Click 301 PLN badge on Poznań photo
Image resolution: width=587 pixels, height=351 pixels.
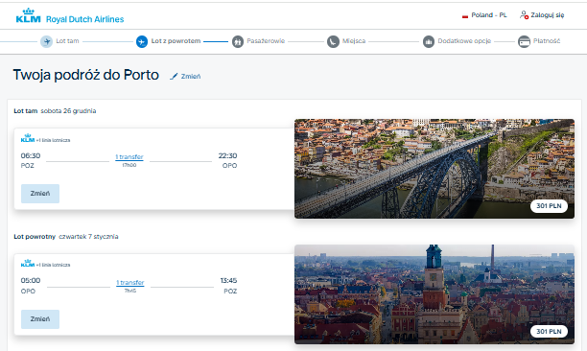(549, 331)
